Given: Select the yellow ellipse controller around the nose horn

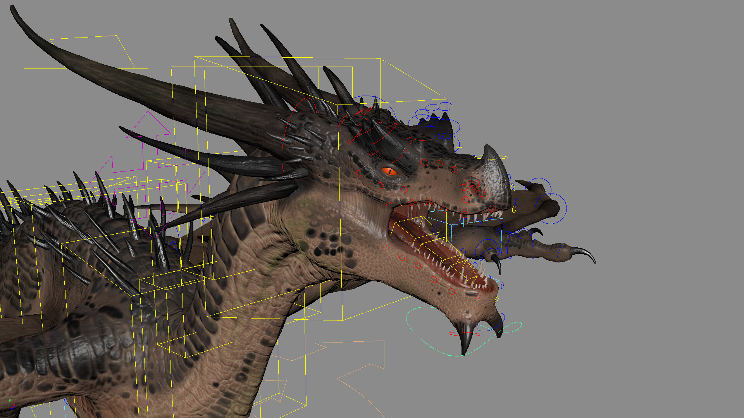Looking at the screenshot, I should (x=491, y=157).
